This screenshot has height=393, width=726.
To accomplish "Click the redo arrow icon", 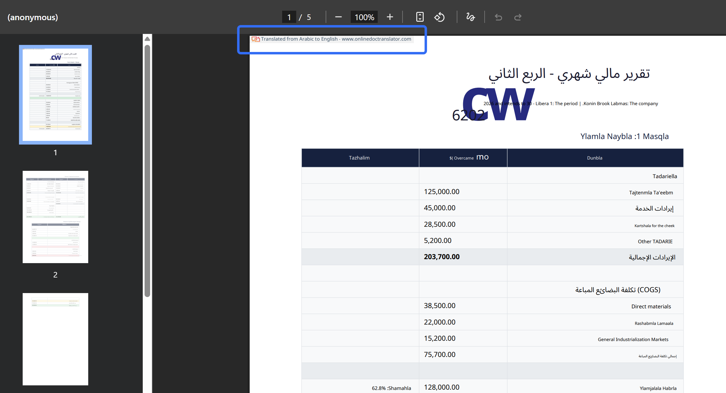I will 518,17.
